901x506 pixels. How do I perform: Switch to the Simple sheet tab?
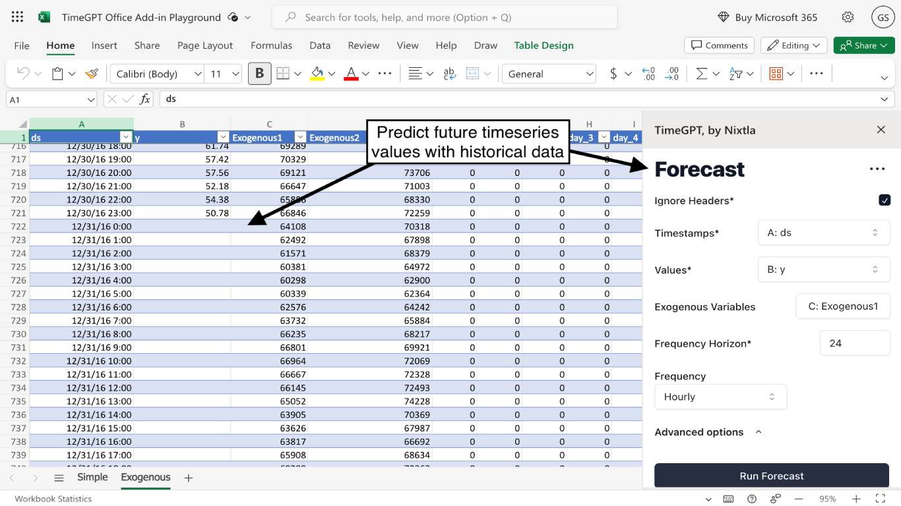pyautogui.click(x=92, y=478)
